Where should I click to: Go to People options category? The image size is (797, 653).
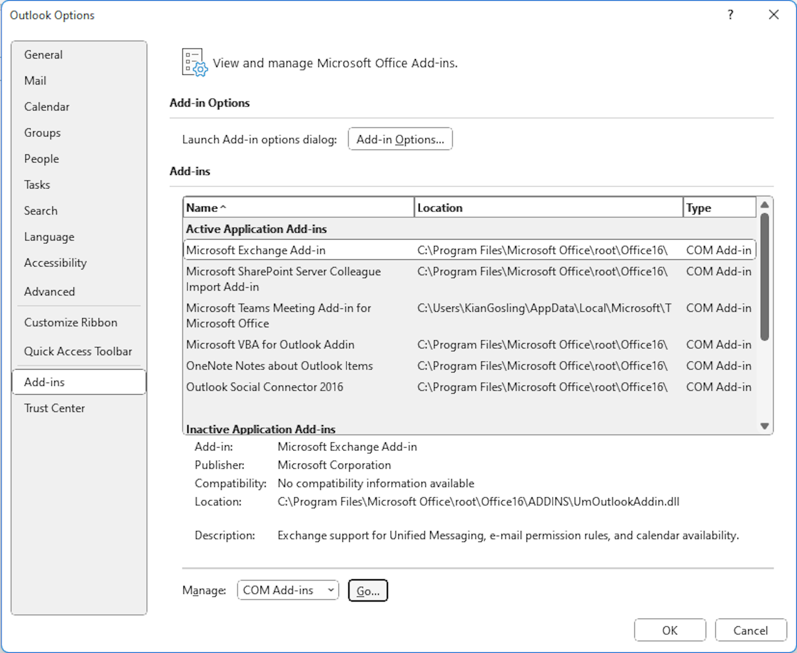click(79, 158)
